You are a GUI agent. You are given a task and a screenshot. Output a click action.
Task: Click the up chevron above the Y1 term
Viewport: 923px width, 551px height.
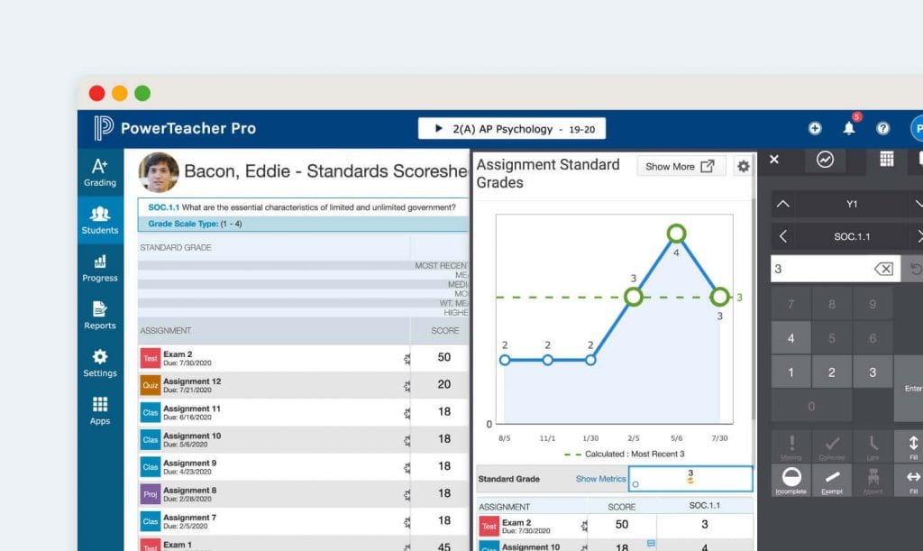[x=783, y=204]
